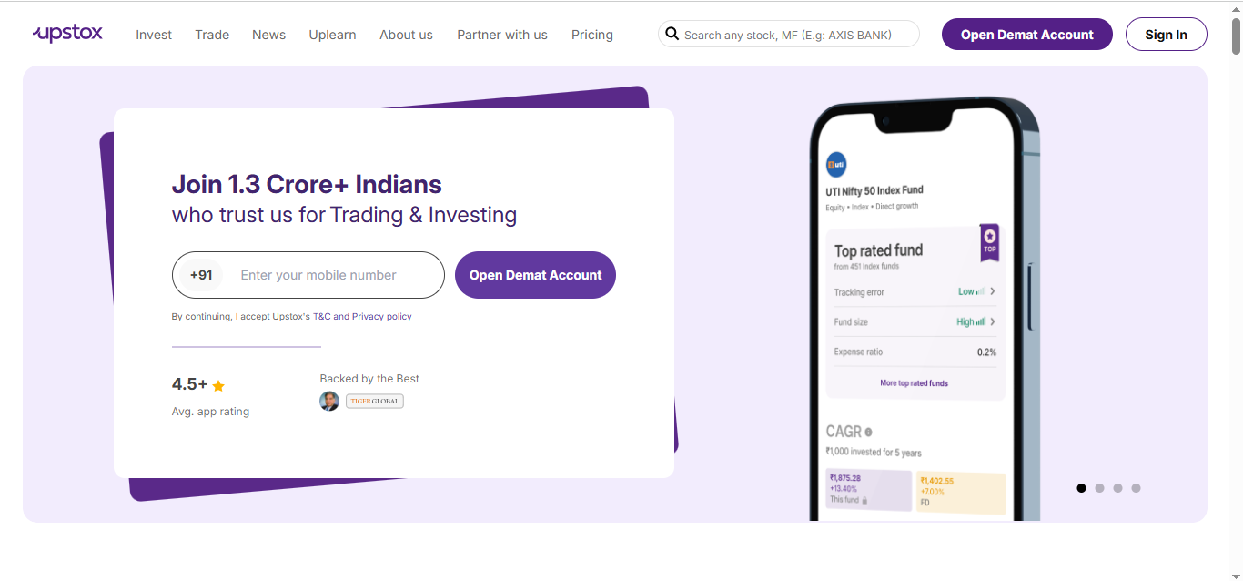Open the Invest navigation menu
1243x581 pixels.
tap(154, 35)
